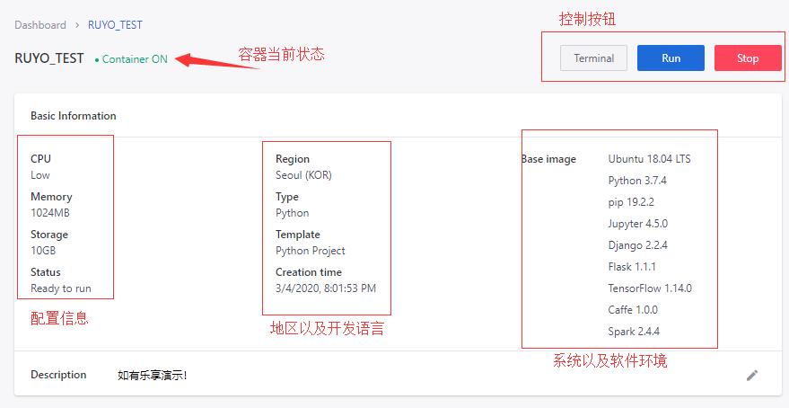Click the Spark 2.4.4 entry
Viewport: 789px width, 408px height.
click(634, 332)
